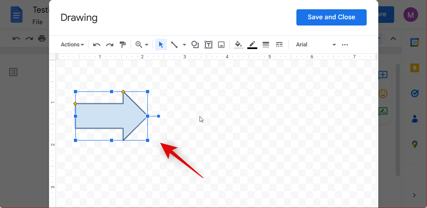Open the Shape tool
Image resolution: width=427 pixels, height=208 pixels.
[x=195, y=45]
